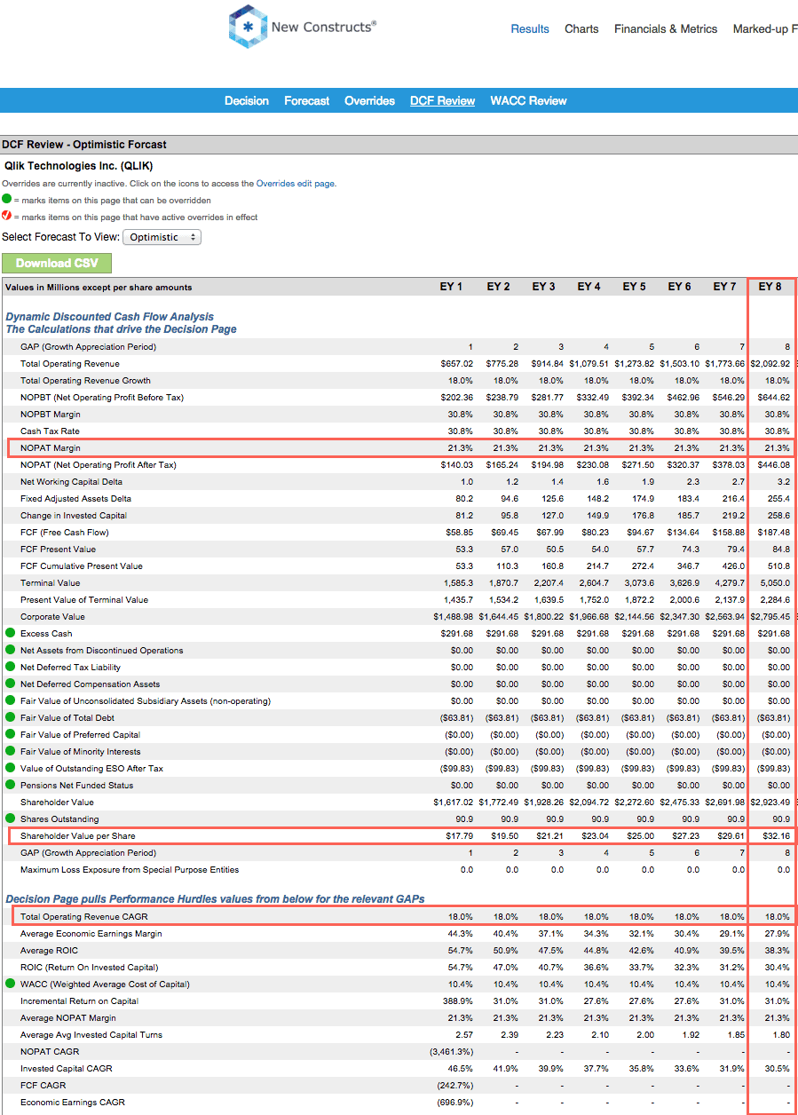Viewport: 798px width, 1115px height.
Task: Click EY 1 Average Economic Earnings Margin 44.3%
Action: coord(462,933)
